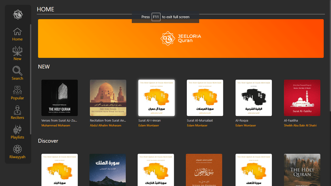Open Recitation from Surat An-Noor cover

pos(108,98)
